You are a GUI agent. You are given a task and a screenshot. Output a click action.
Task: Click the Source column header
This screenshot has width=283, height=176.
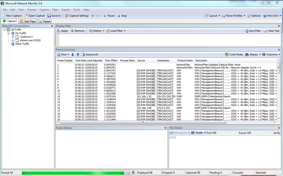pos(141,61)
